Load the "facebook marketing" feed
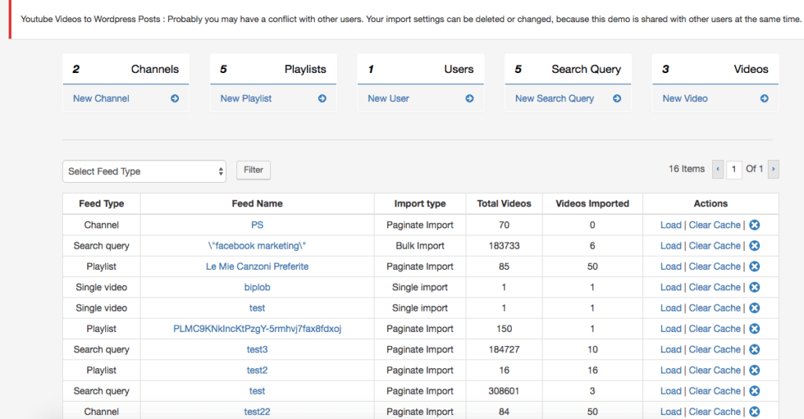Image resolution: width=804 pixels, height=419 pixels. click(x=671, y=246)
